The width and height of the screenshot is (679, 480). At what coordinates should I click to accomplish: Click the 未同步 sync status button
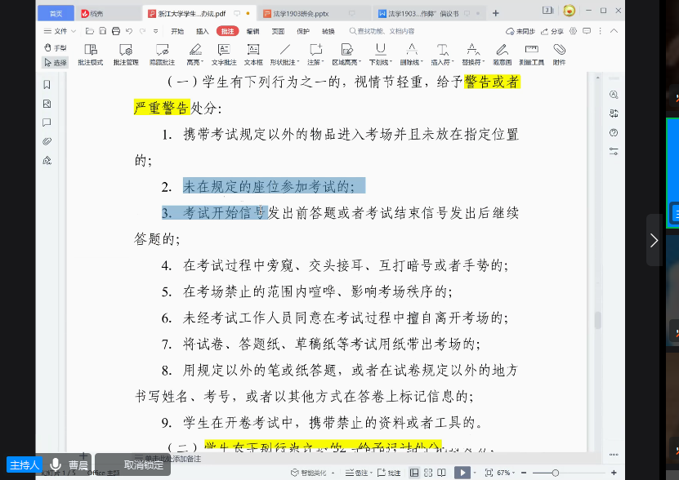[520, 31]
